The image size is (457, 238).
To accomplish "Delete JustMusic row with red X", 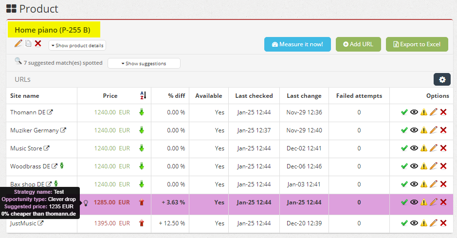I will point(443,223).
